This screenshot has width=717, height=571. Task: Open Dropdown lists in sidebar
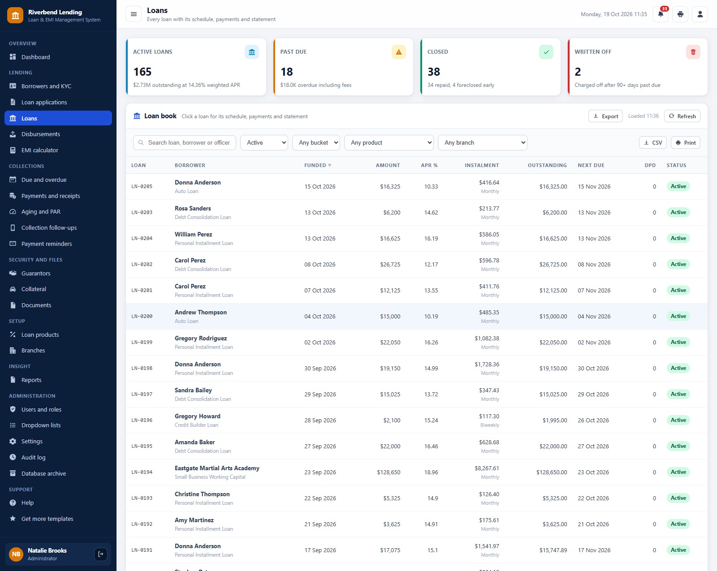[x=58, y=425]
